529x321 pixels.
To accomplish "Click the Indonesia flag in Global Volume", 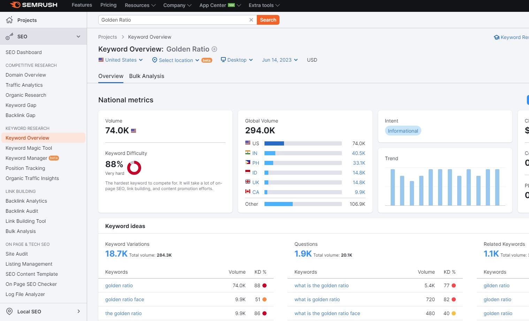I will coord(248,172).
